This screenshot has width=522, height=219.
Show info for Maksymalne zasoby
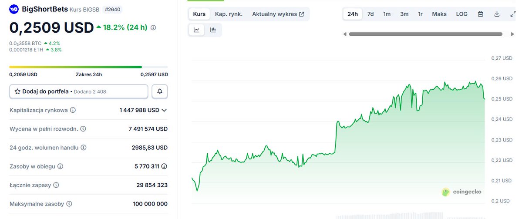pyautogui.click(x=69, y=204)
